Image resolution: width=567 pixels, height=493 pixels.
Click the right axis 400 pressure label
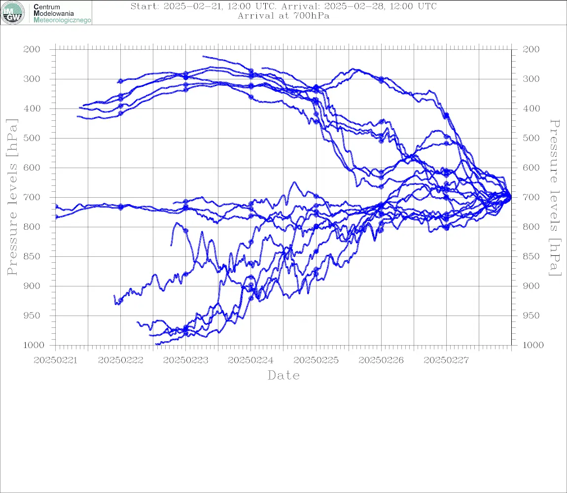(x=531, y=108)
